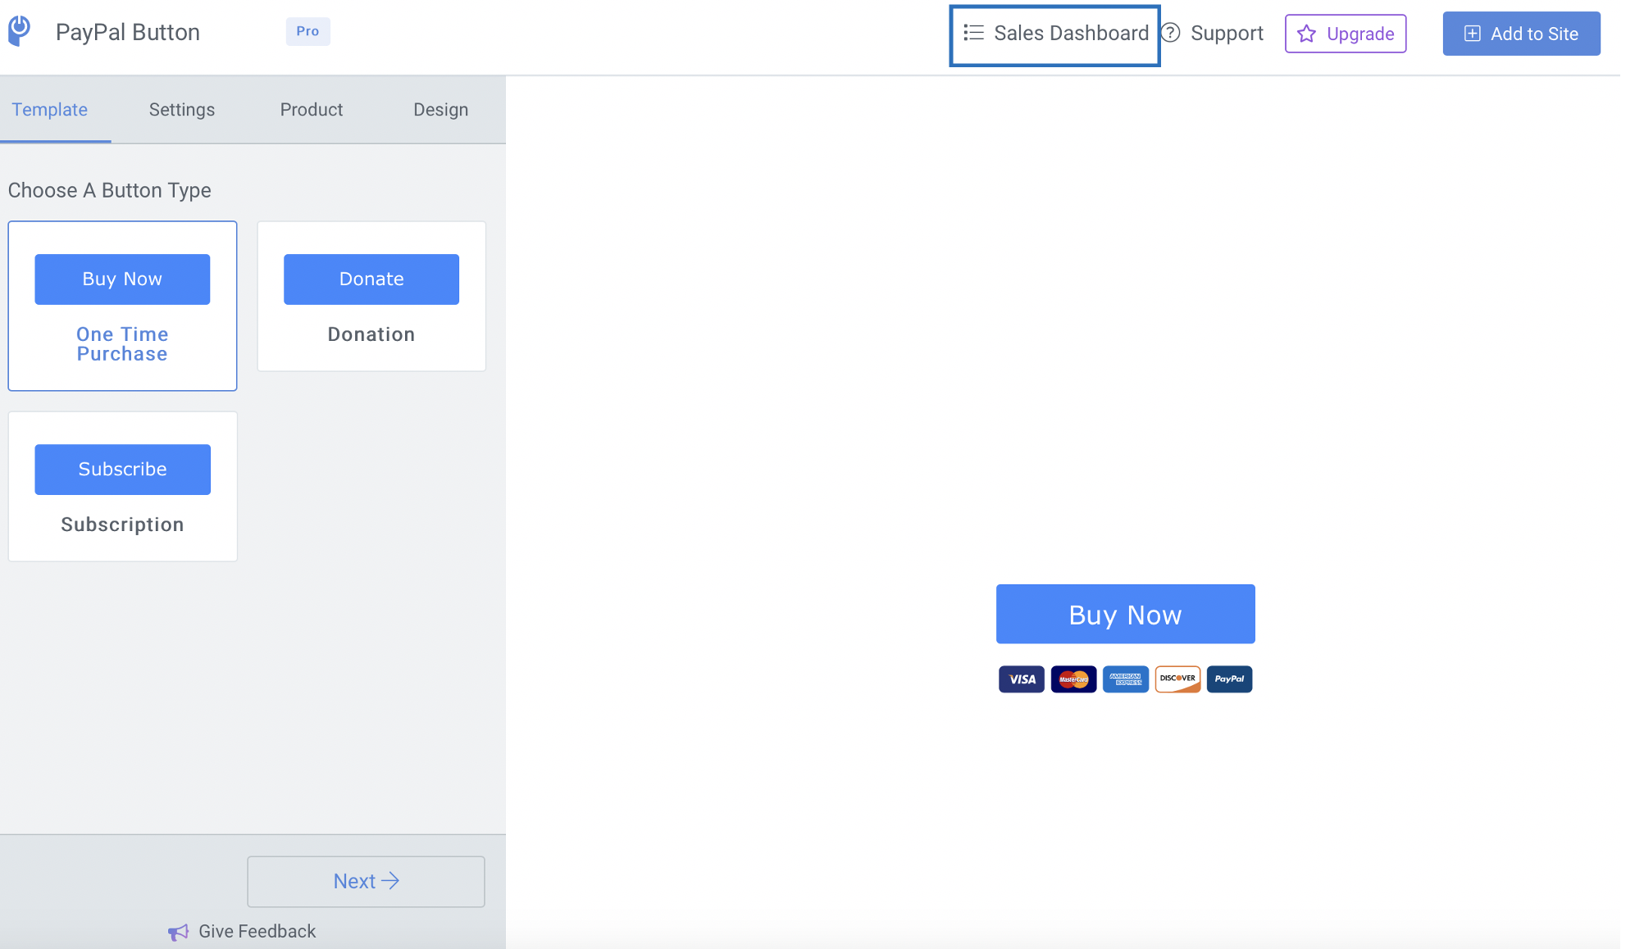
Task: Open the Support menu item
Action: point(1213,34)
